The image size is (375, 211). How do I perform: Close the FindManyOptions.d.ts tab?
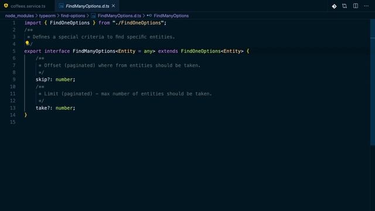coord(113,6)
